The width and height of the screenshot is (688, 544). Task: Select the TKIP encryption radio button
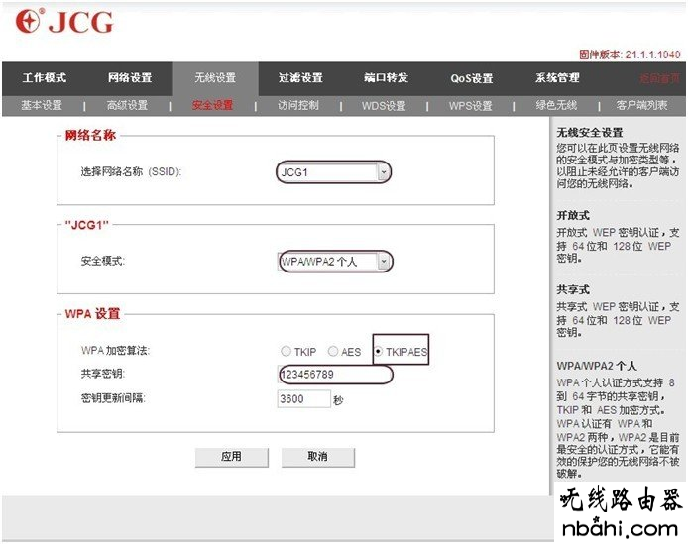(x=286, y=351)
